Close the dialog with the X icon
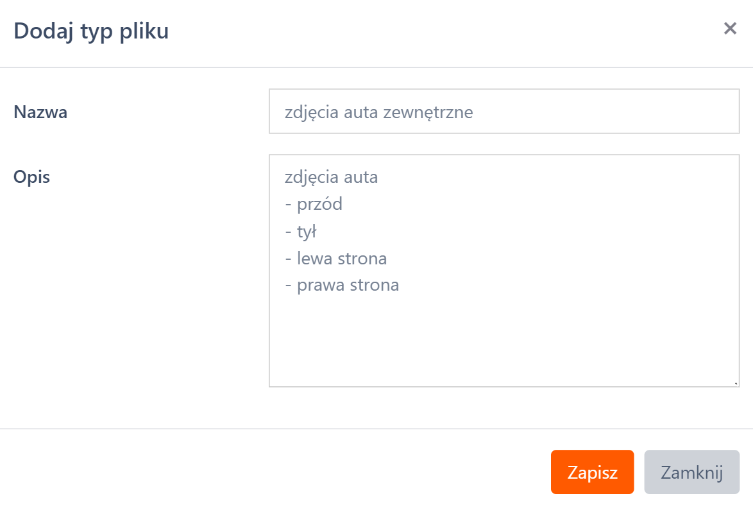This screenshot has height=505, width=753. 730,28
